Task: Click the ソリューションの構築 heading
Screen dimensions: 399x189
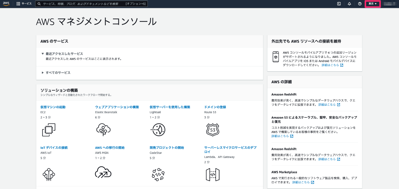Action: click(59, 90)
